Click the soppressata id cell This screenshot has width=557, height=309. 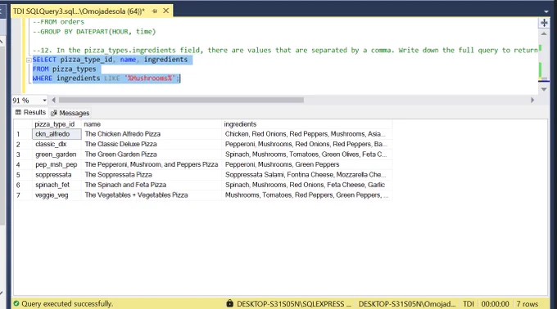(x=57, y=175)
